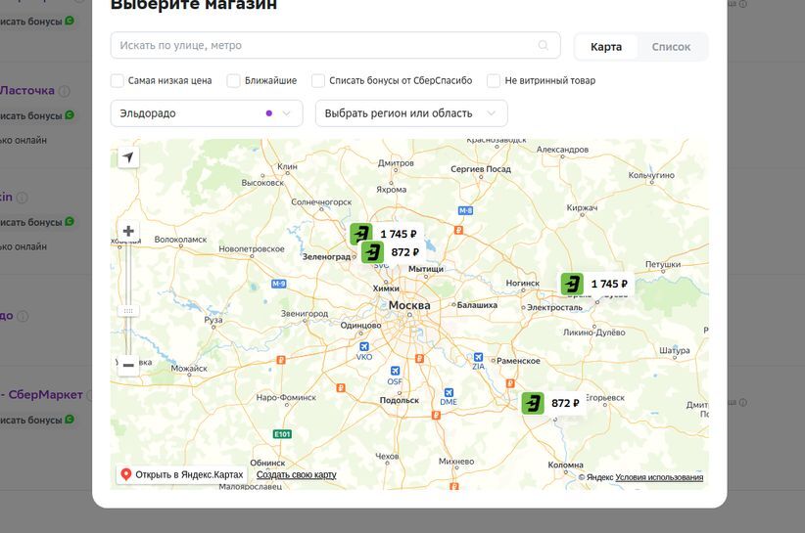Click the Шатура label on the map

675,350
